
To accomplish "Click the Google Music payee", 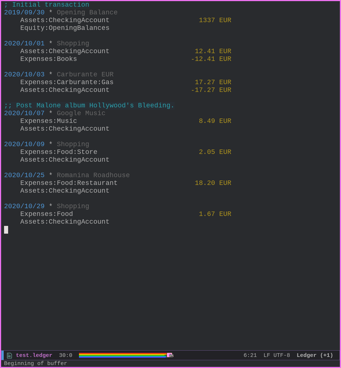I will (81, 113).
